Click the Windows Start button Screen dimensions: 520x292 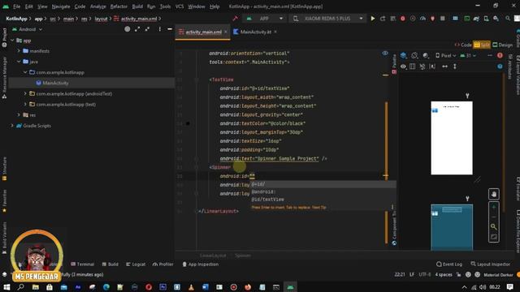tap(6, 286)
